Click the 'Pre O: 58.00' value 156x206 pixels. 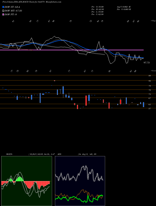point(97,7)
